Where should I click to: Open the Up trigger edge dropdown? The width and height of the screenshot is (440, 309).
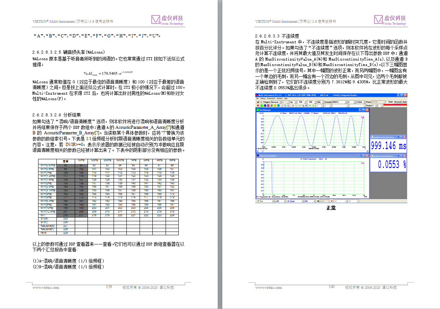pyautogui.click(x=293, y=102)
